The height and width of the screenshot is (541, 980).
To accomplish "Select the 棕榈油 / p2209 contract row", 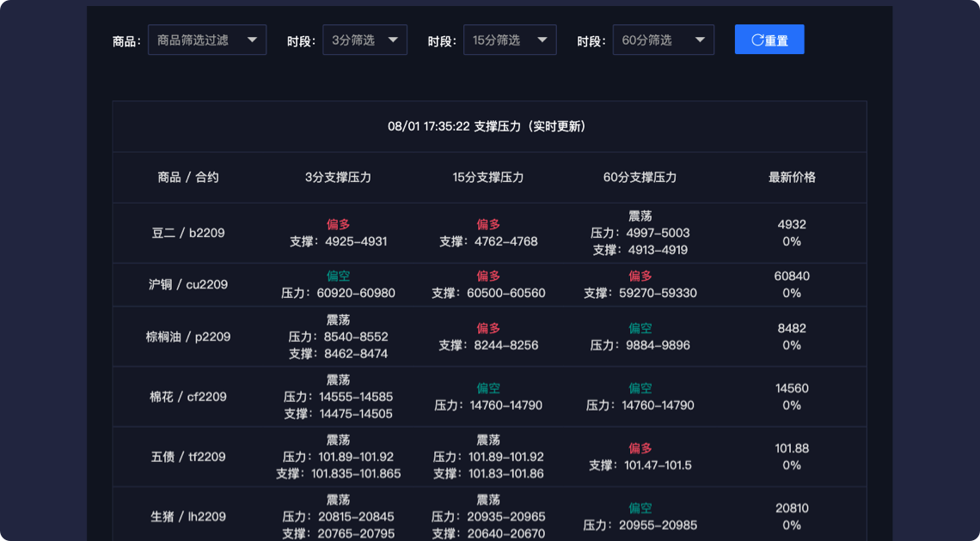I will pos(188,337).
